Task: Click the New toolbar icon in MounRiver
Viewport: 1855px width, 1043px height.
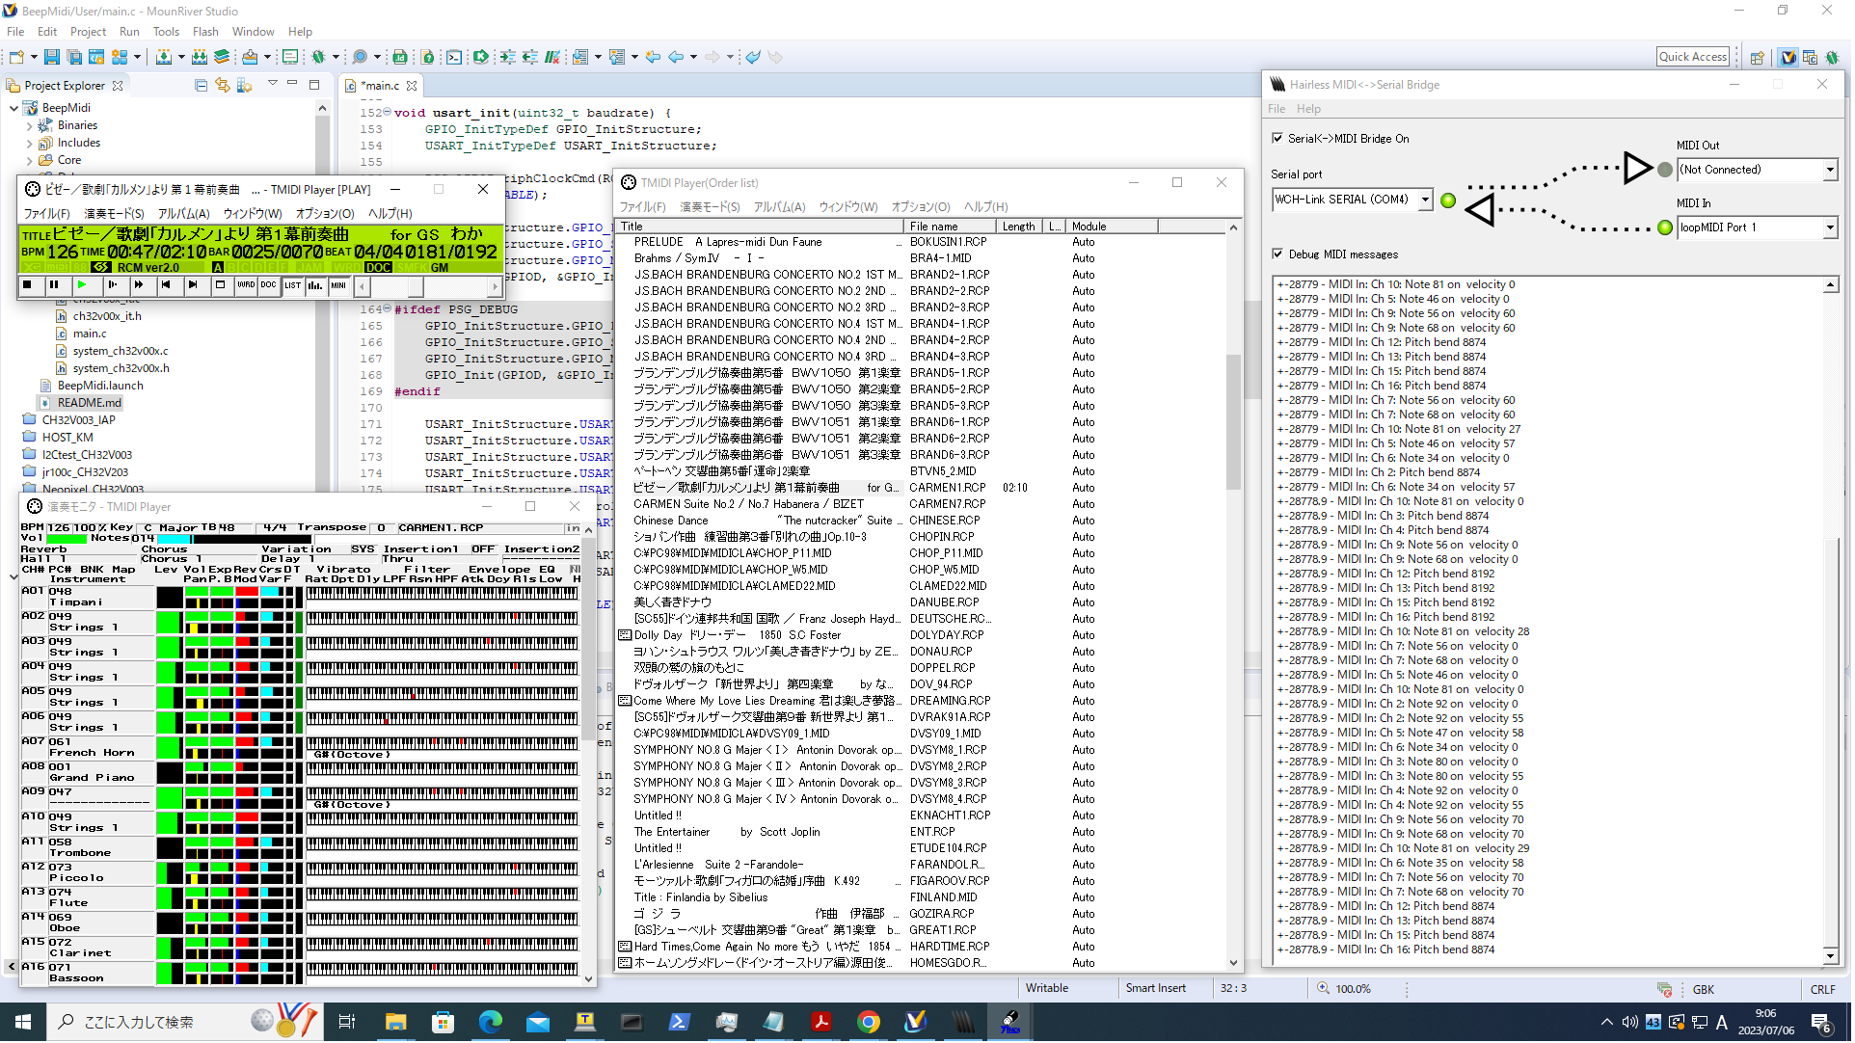Action: point(16,58)
